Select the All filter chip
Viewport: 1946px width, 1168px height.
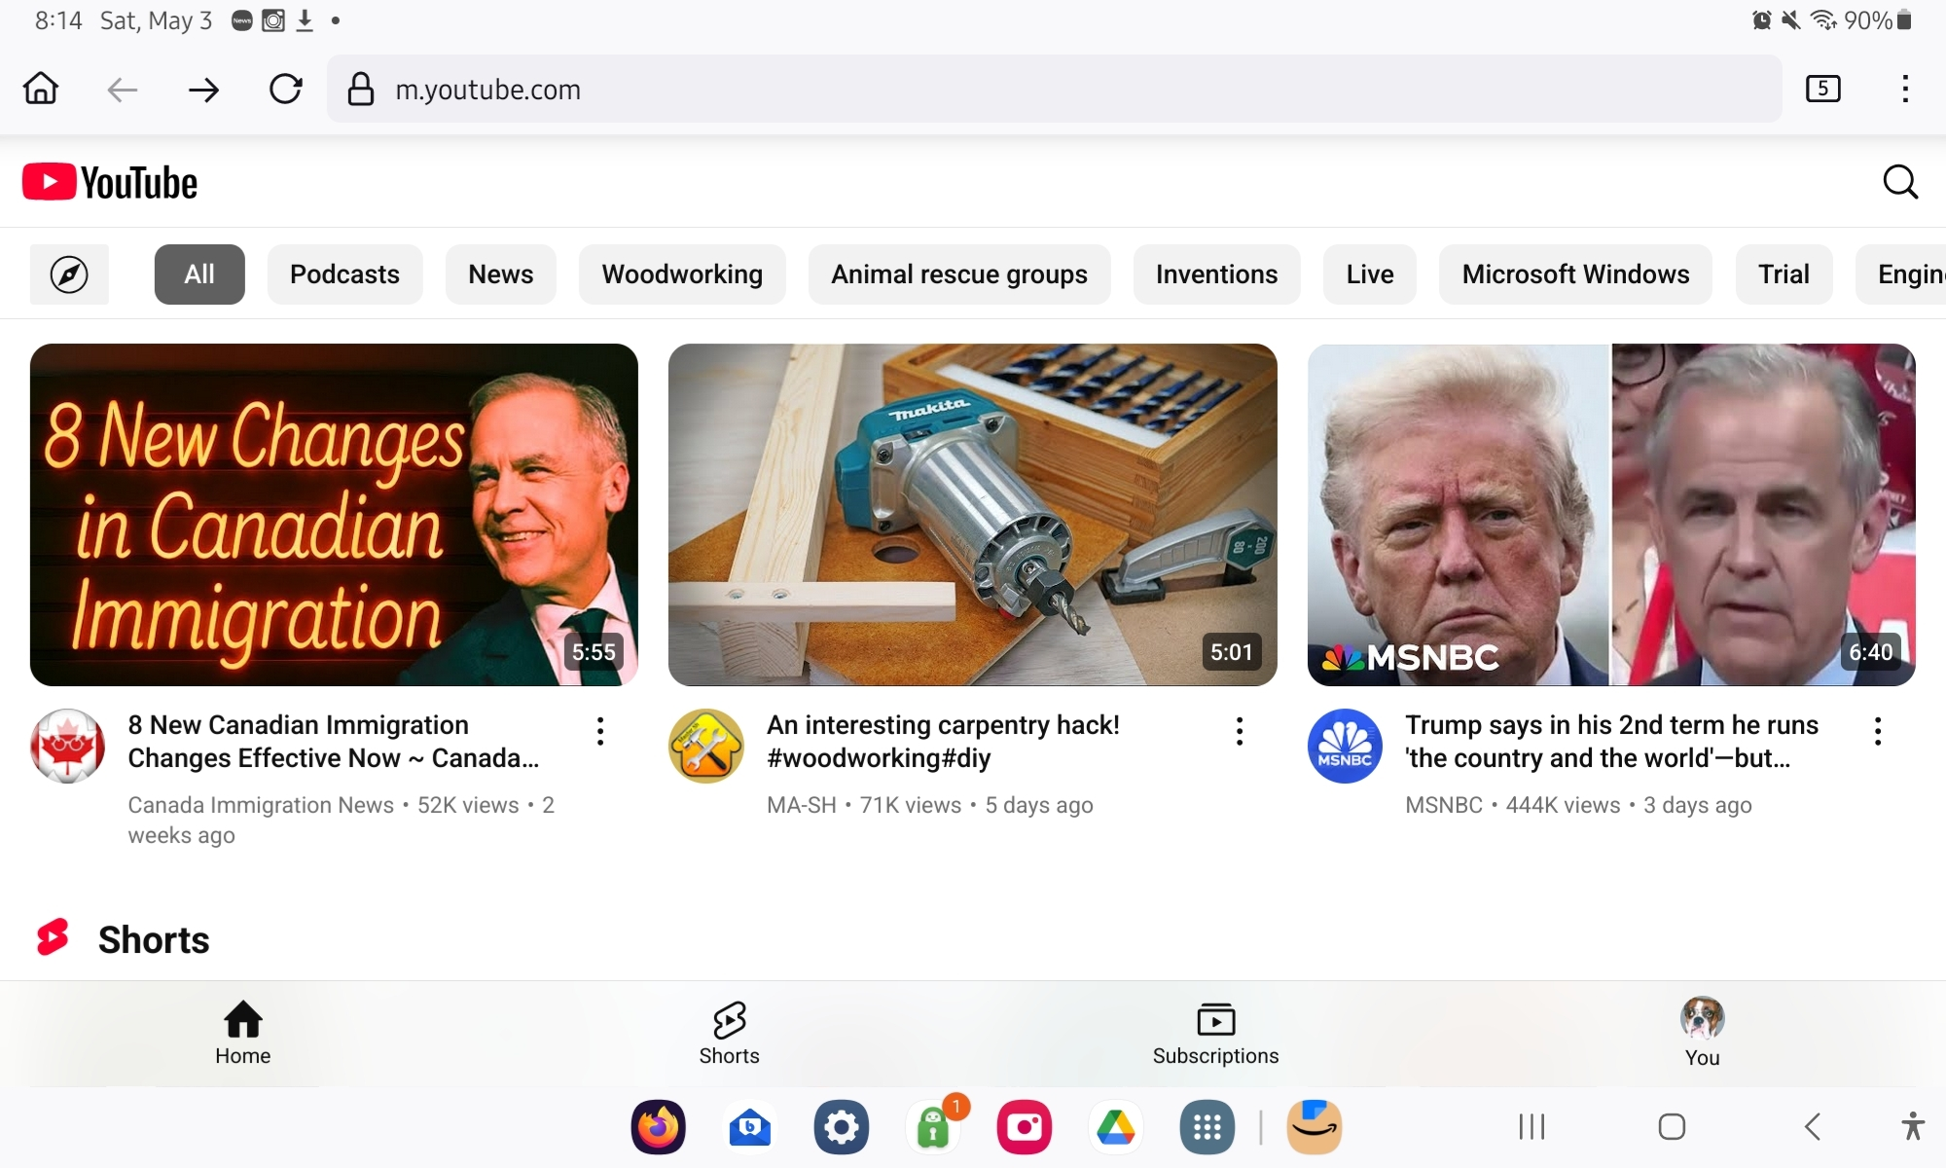click(x=199, y=274)
